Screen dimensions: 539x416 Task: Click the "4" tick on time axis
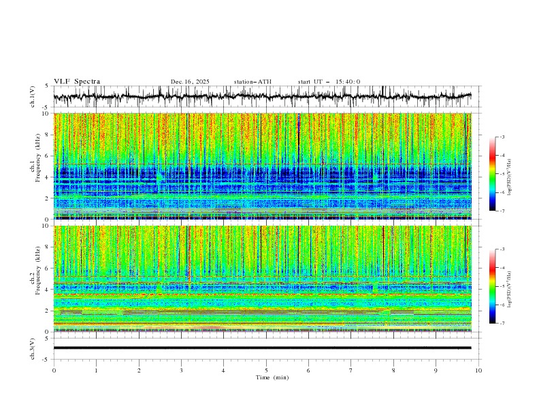point(223,370)
